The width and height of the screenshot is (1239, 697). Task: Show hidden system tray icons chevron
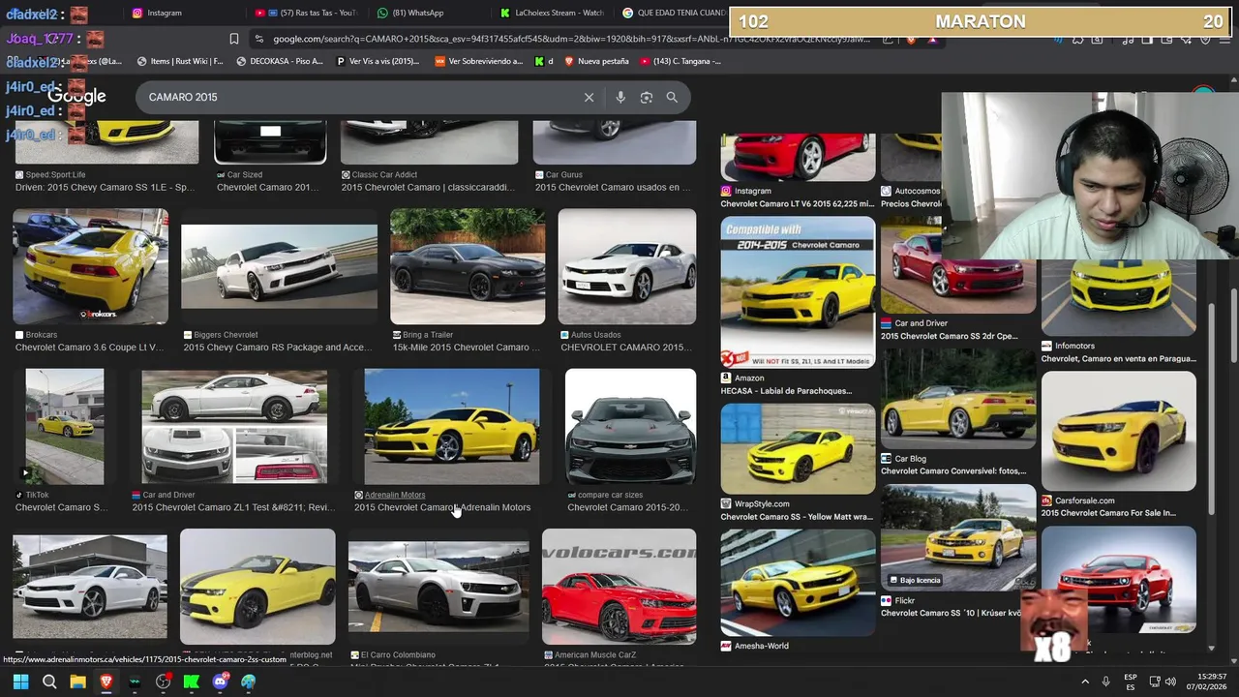[1085, 682]
